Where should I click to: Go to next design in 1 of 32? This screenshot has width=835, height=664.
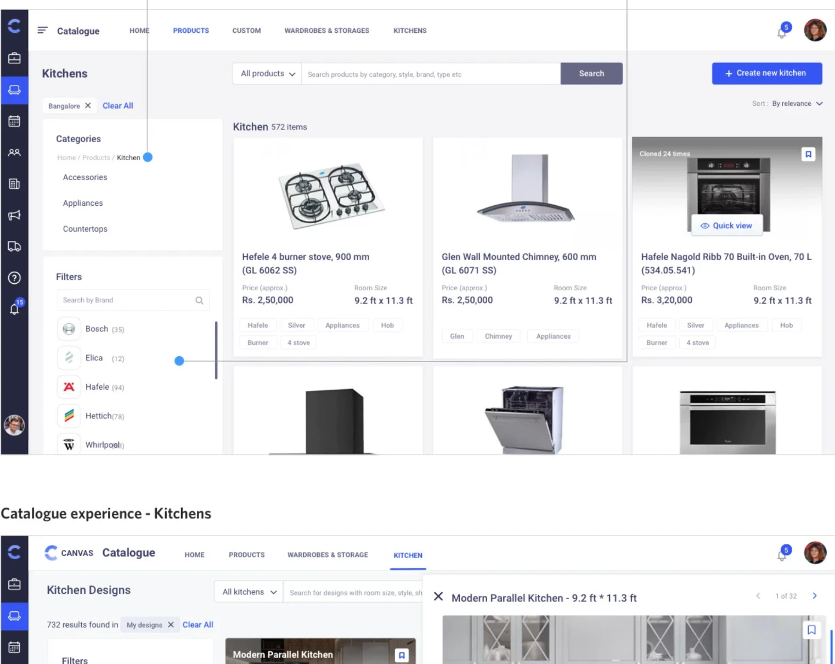[815, 596]
